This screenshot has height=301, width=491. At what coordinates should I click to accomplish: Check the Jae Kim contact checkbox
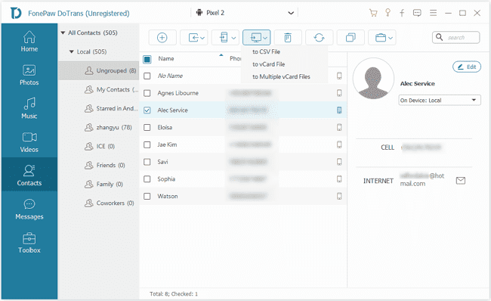[x=147, y=145]
